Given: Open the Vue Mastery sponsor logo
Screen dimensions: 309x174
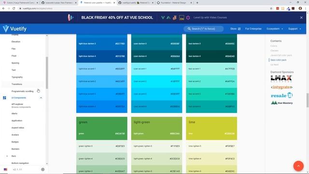Looking at the screenshot, I should [x=281, y=103].
